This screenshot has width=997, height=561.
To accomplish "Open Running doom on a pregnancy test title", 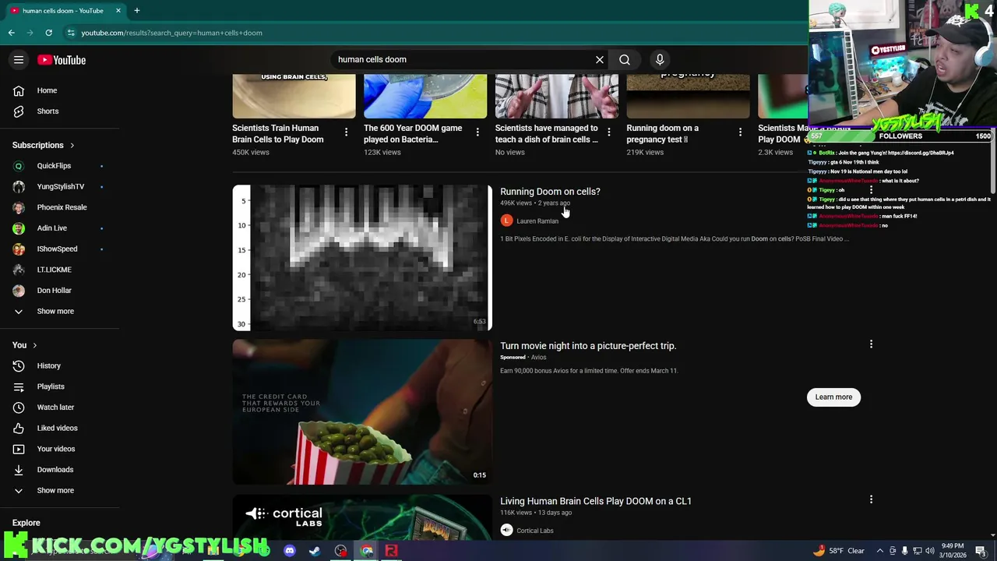I will [x=663, y=133].
